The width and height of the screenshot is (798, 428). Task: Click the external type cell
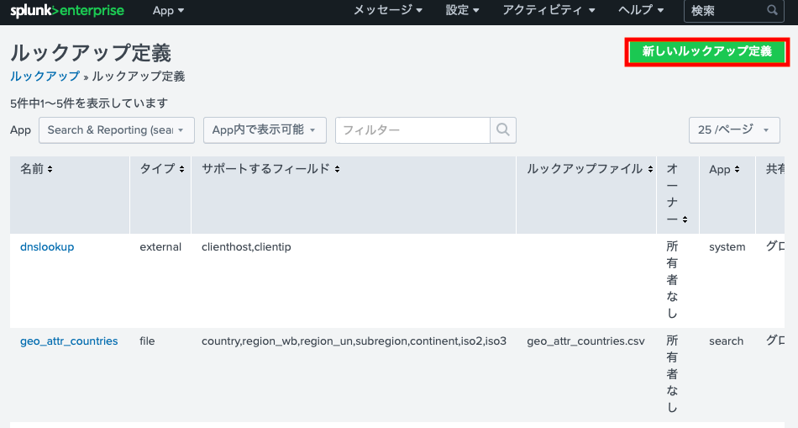[160, 246]
